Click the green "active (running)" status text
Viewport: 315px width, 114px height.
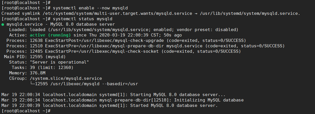coord(50,35)
